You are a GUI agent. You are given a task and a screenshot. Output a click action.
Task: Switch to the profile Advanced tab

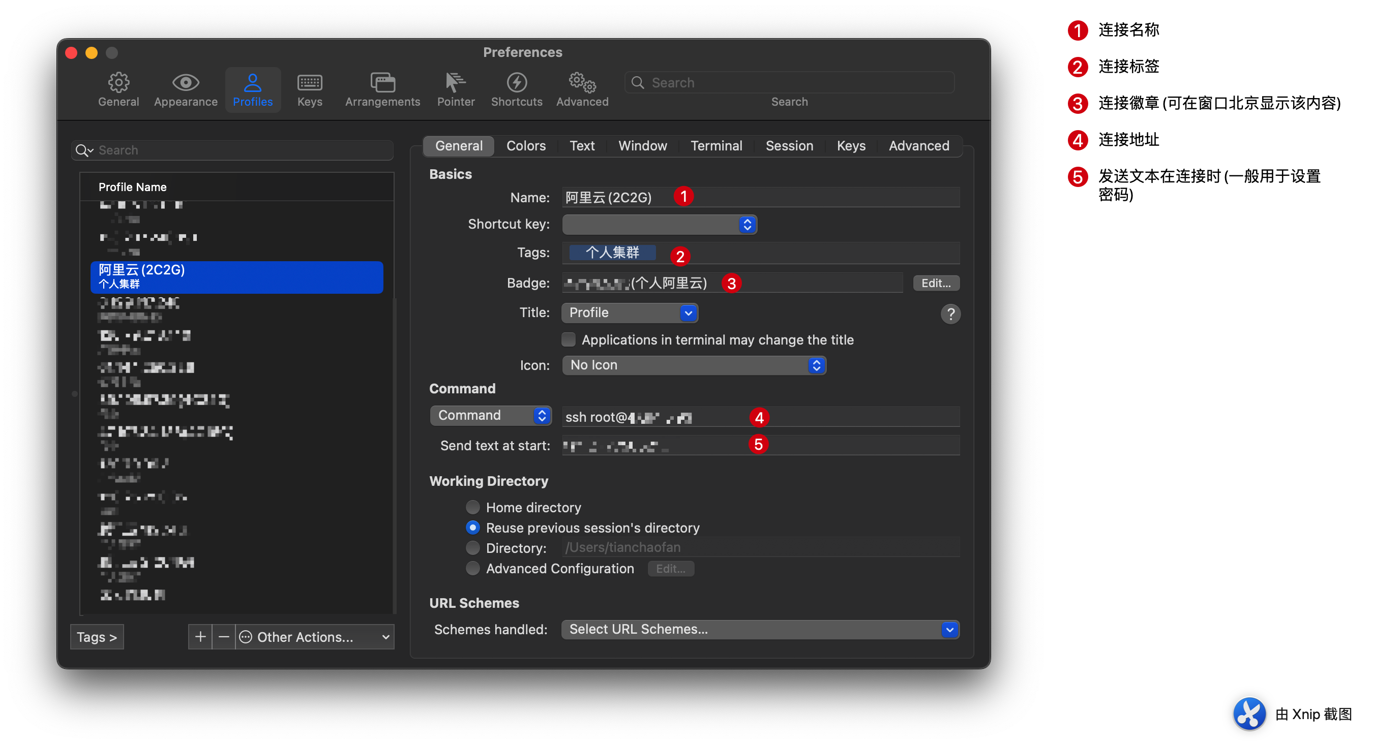tap(918, 145)
